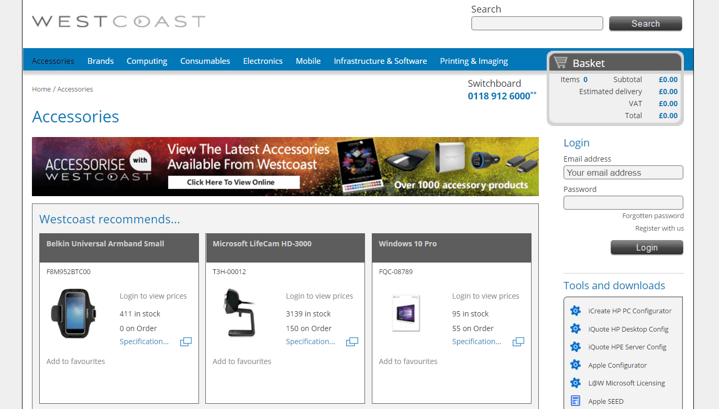Open iQuote HP Desktop Config link
The width and height of the screenshot is (719, 409).
point(628,329)
